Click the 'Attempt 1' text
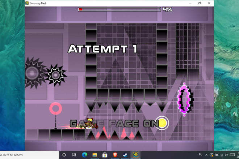Viewport: 239px width, 159px height. pos(102,49)
